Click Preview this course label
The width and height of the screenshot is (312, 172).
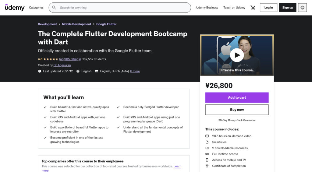coord(237,70)
